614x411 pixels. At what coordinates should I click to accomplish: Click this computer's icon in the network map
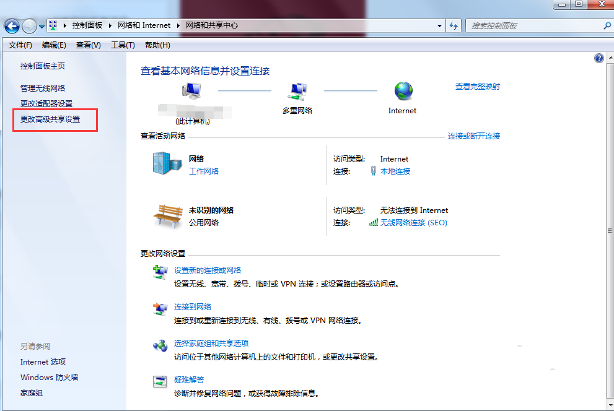[x=191, y=90]
